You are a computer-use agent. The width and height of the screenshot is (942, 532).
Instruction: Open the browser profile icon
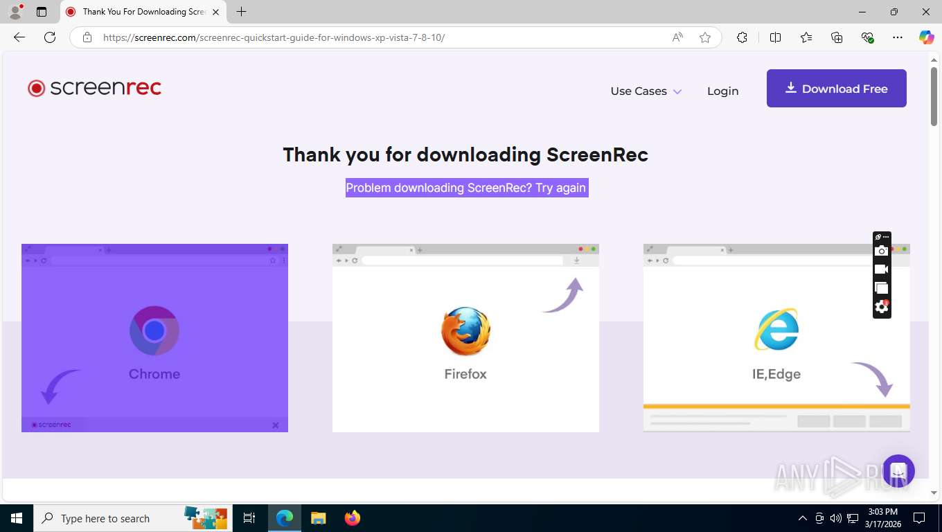click(x=15, y=11)
